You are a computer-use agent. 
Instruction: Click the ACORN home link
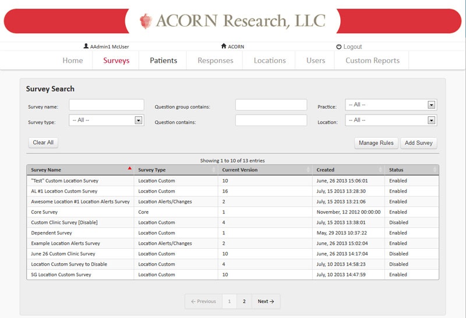236,47
